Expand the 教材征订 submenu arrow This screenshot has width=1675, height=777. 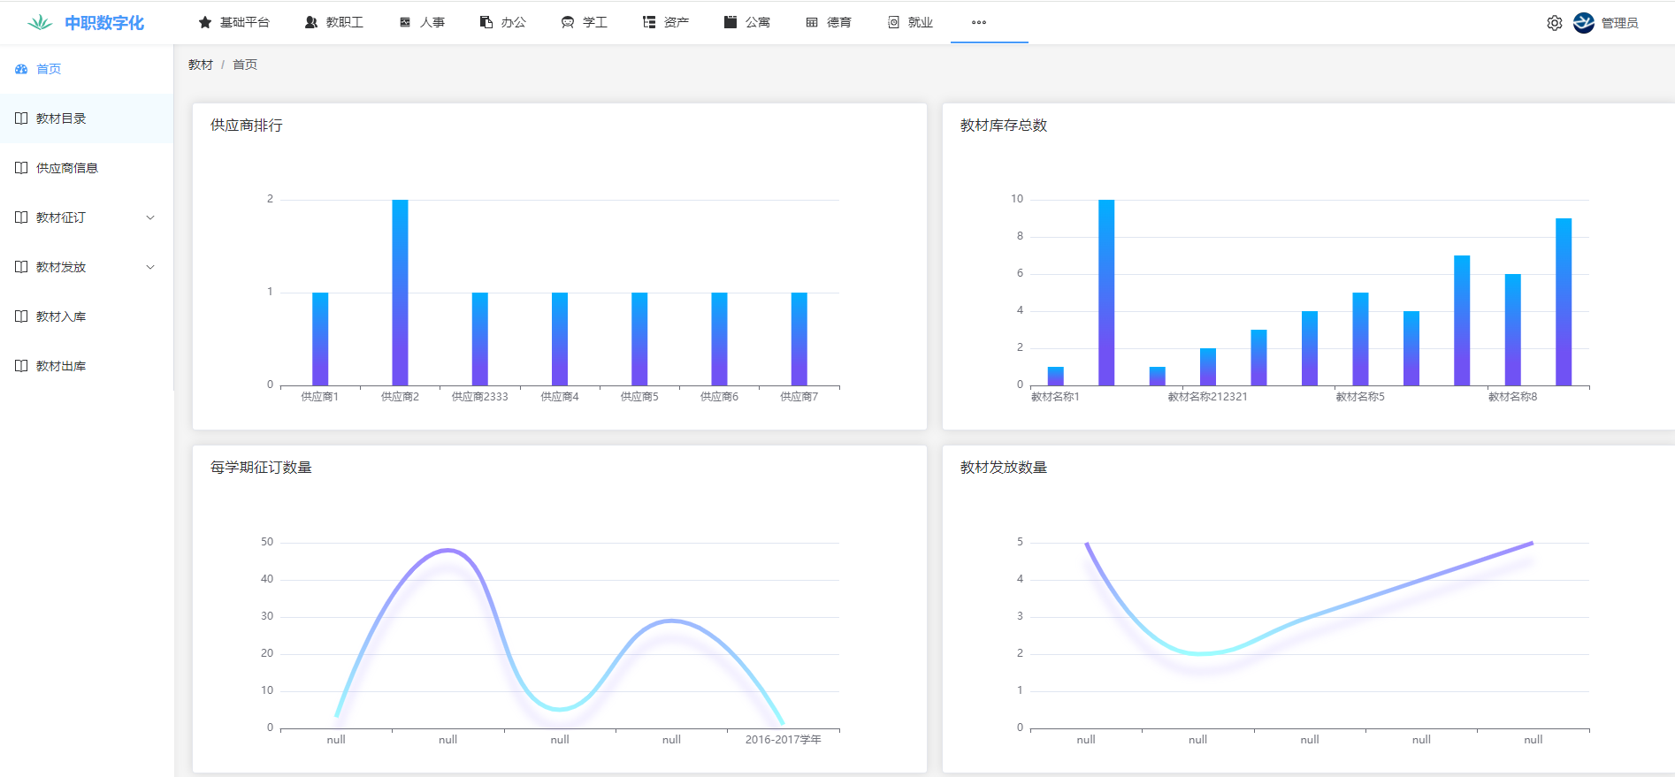point(150,217)
